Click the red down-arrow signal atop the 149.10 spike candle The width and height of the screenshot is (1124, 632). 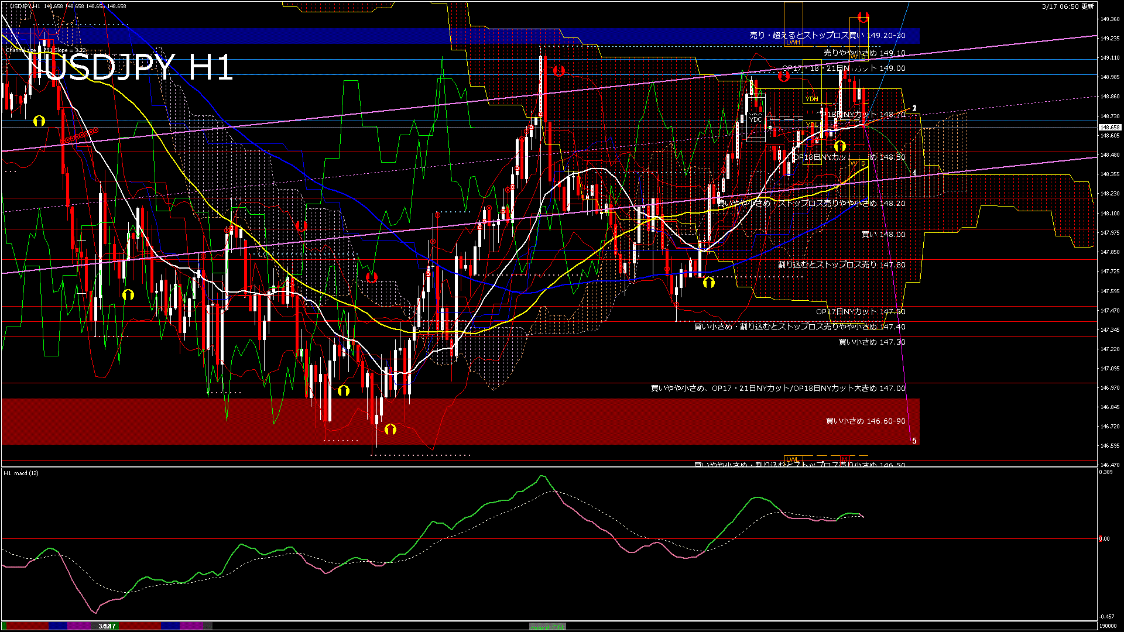(x=559, y=71)
